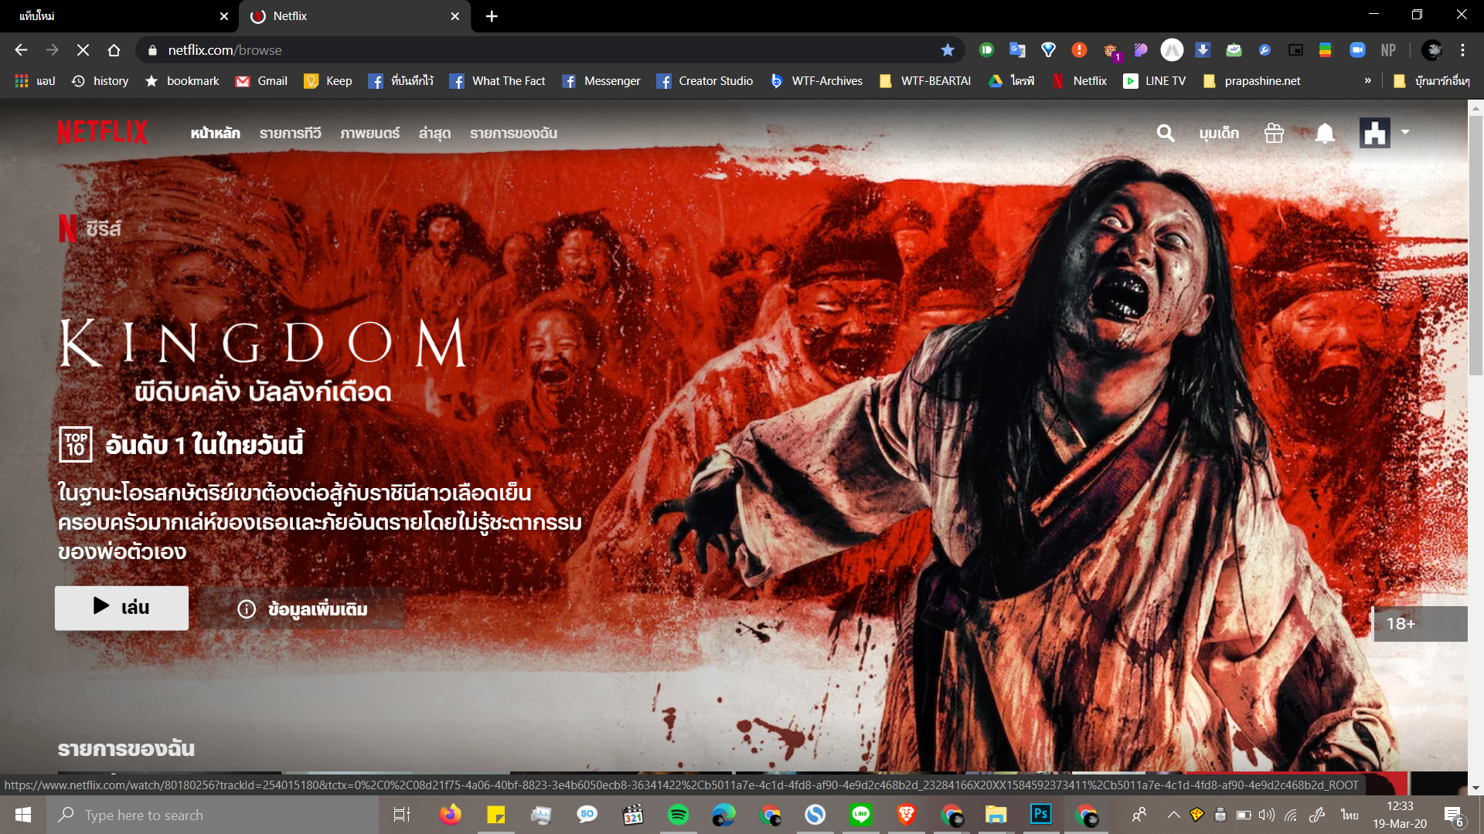The width and height of the screenshot is (1484, 834).
Task: Click the รายการของฉัน row heading
Action: 126,749
